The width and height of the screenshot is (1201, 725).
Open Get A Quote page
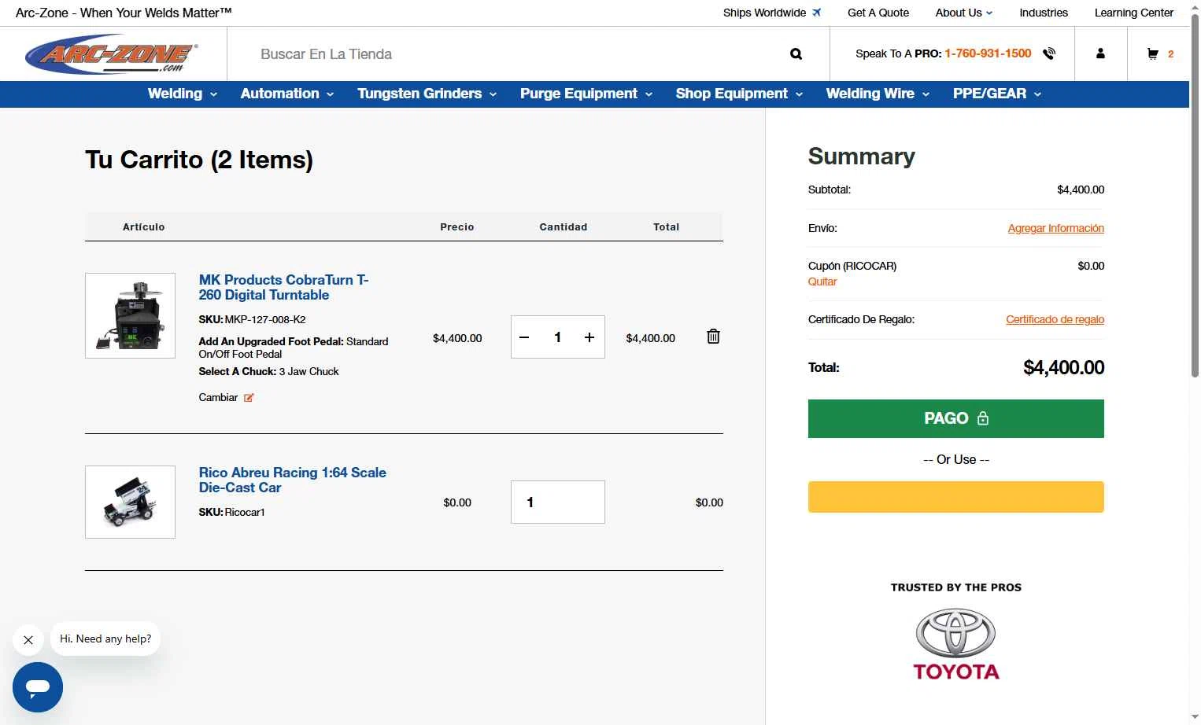(x=878, y=13)
